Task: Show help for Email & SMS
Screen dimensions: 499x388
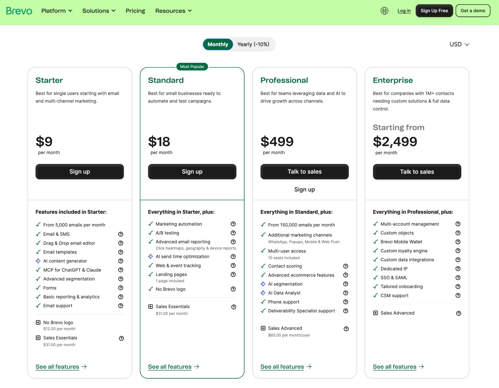Action: [x=121, y=234]
